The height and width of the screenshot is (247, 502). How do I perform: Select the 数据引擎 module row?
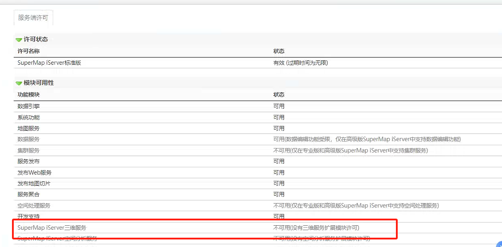29,106
